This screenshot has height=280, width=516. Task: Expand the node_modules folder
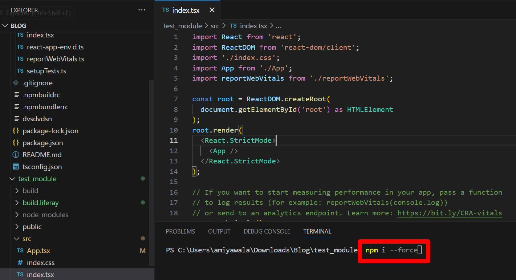click(45, 215)
